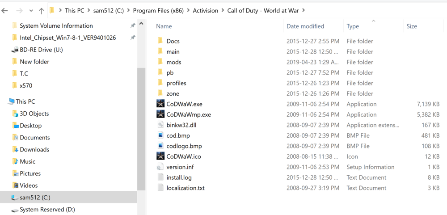Image resolution: width=447 pixels, height=215 pixels.
Task: Click the BD-RE Drive (U:) icon
Action: click(14, 50)
